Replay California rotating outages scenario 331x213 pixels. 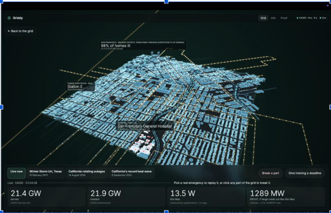tap(87, 173)
